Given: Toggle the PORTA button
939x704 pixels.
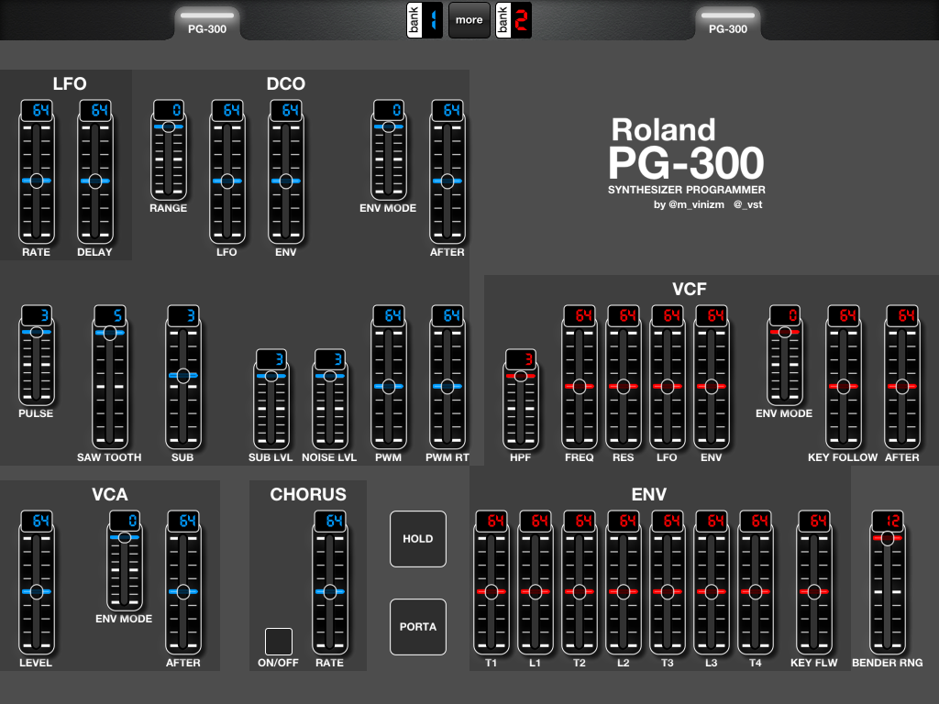Looking at the screenshot, I should coord(418,627).
